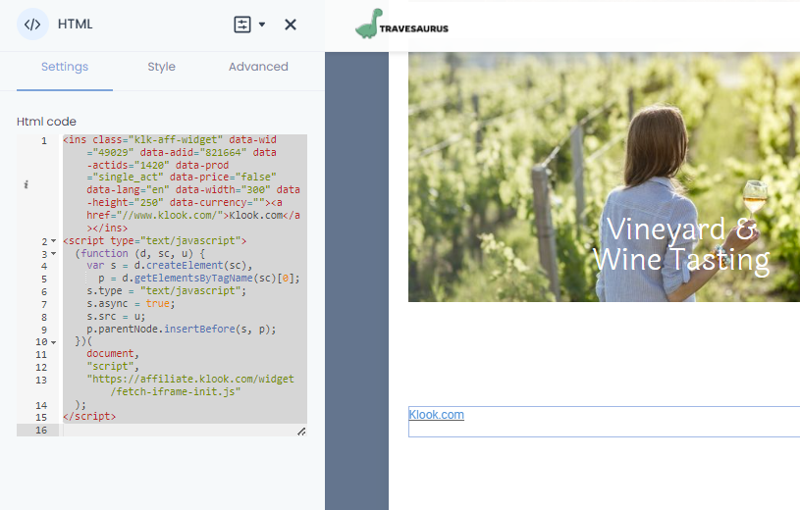Collapse the function fold on line 3
This screenshot has height=510, width=800.
coord(54,253)
